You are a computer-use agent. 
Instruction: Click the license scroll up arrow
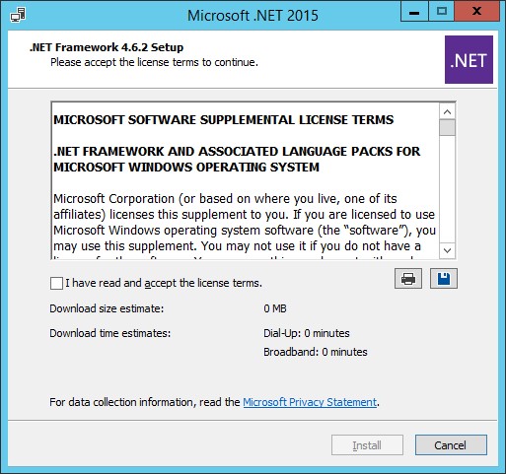pos(447,111)
